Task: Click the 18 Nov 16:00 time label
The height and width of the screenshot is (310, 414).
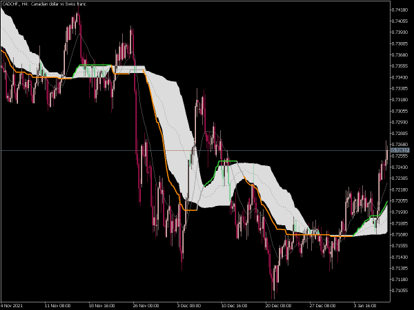Action: 101,304
